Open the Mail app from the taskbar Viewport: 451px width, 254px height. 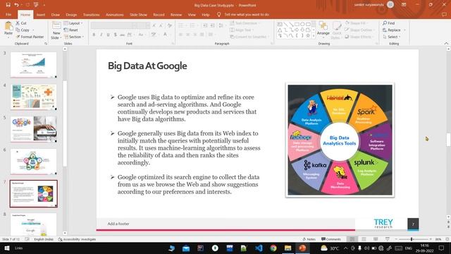(186, 248)
